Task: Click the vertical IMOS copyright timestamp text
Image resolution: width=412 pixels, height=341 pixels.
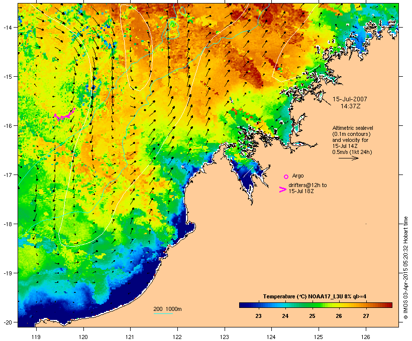Action: [x=405, y=268]
